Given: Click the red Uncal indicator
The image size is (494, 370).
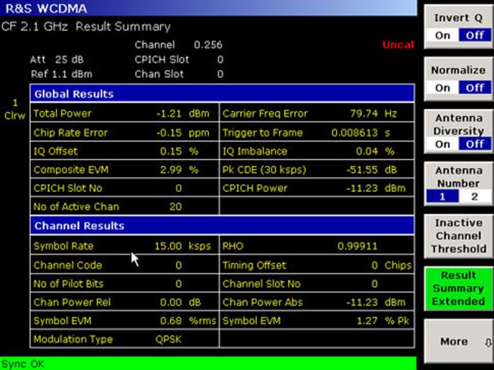Looking at the screenshot, I should pos(398,44).
